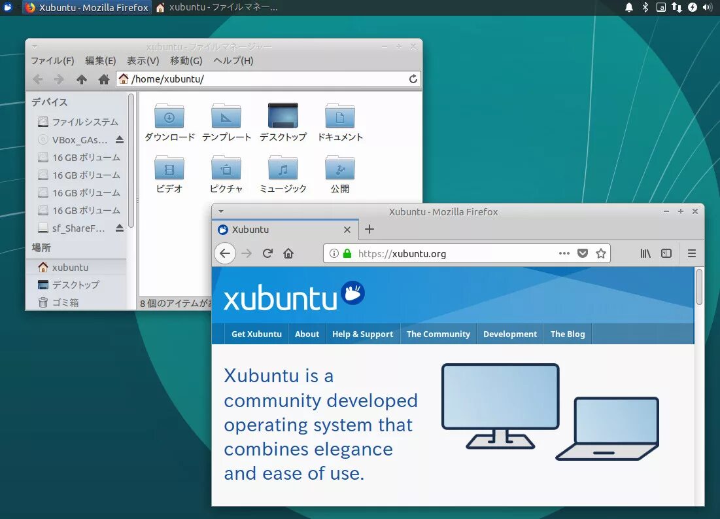
Task: Switch to file manager in panel taskbar
Action: point(216,7)
